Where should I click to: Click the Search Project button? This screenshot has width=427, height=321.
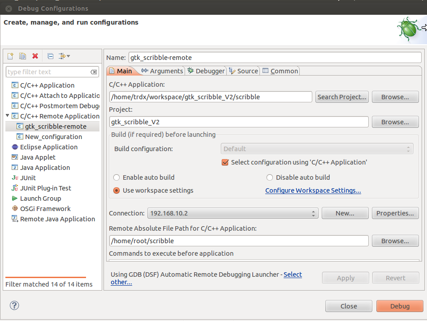tap(342, 97)
